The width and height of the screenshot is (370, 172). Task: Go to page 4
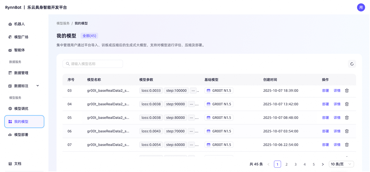click(x=305, y=164)
